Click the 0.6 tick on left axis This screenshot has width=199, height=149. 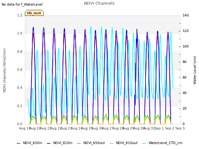pyautogui.click(x=20, y=70)
